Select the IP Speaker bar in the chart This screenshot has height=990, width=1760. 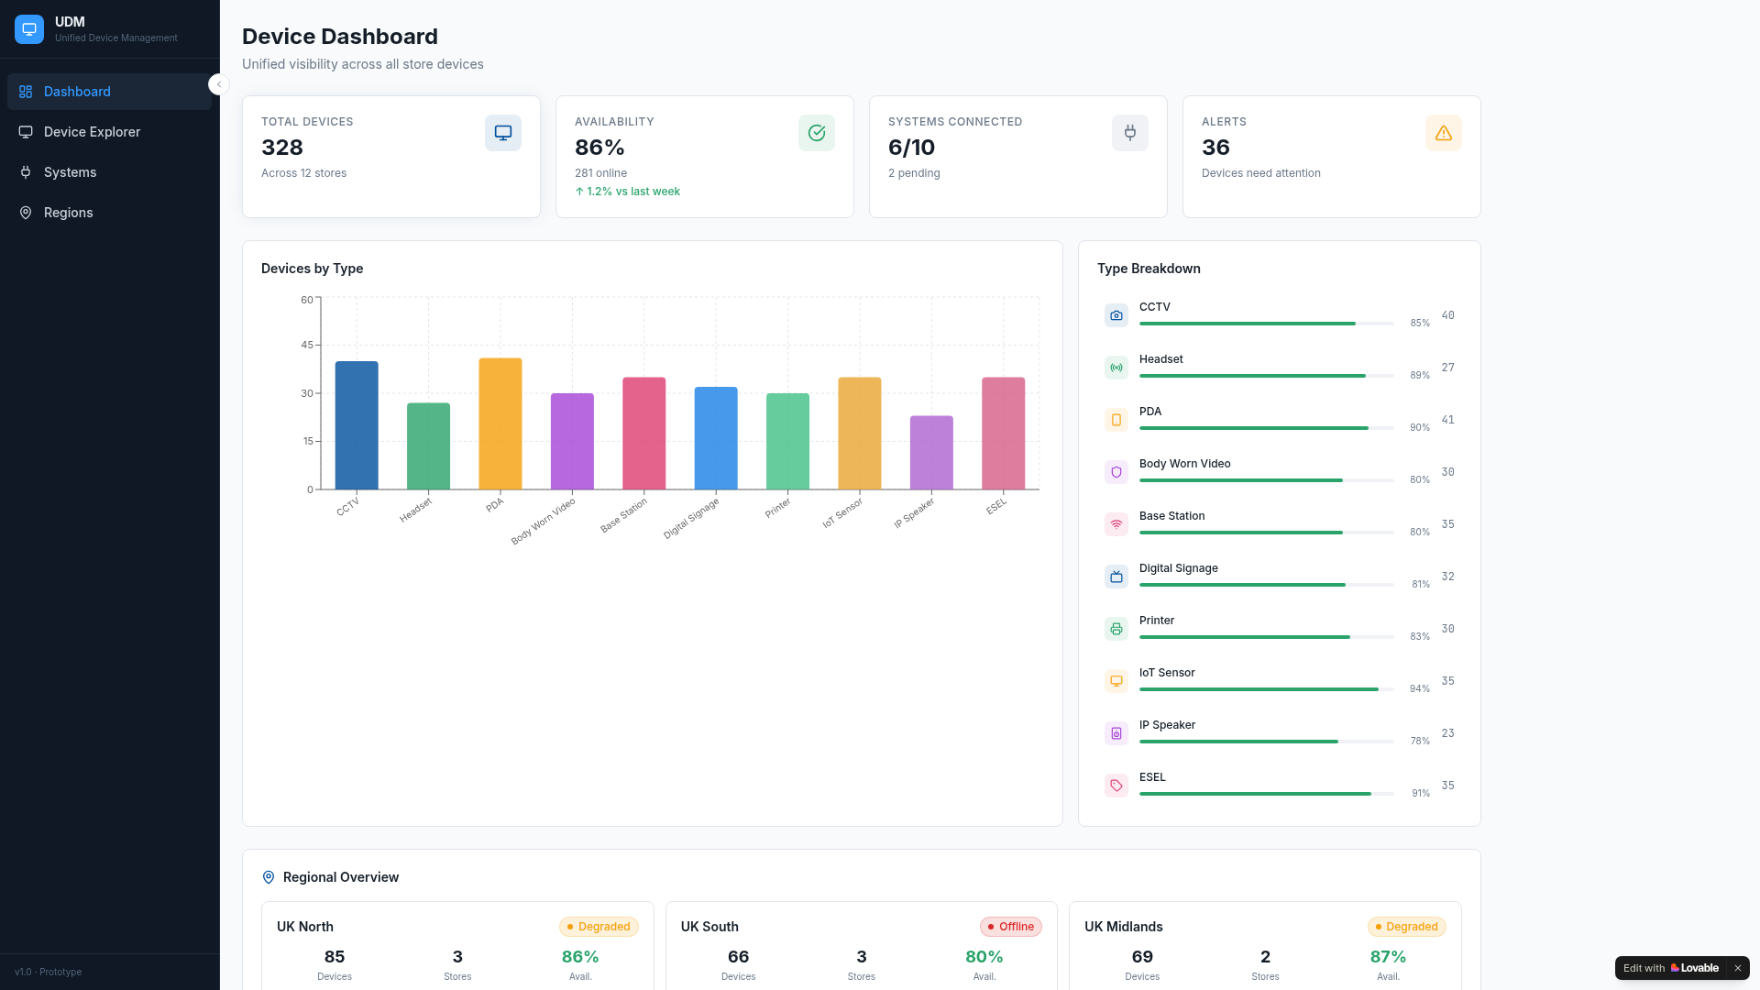click(931, 453)
